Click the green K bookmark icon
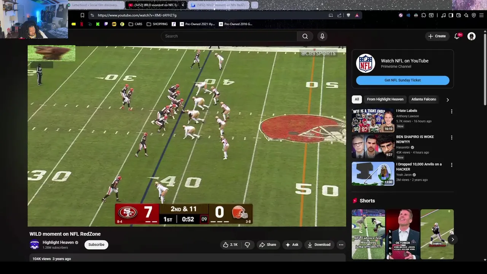This screenshot has width=487, height=274. [98, 24]
